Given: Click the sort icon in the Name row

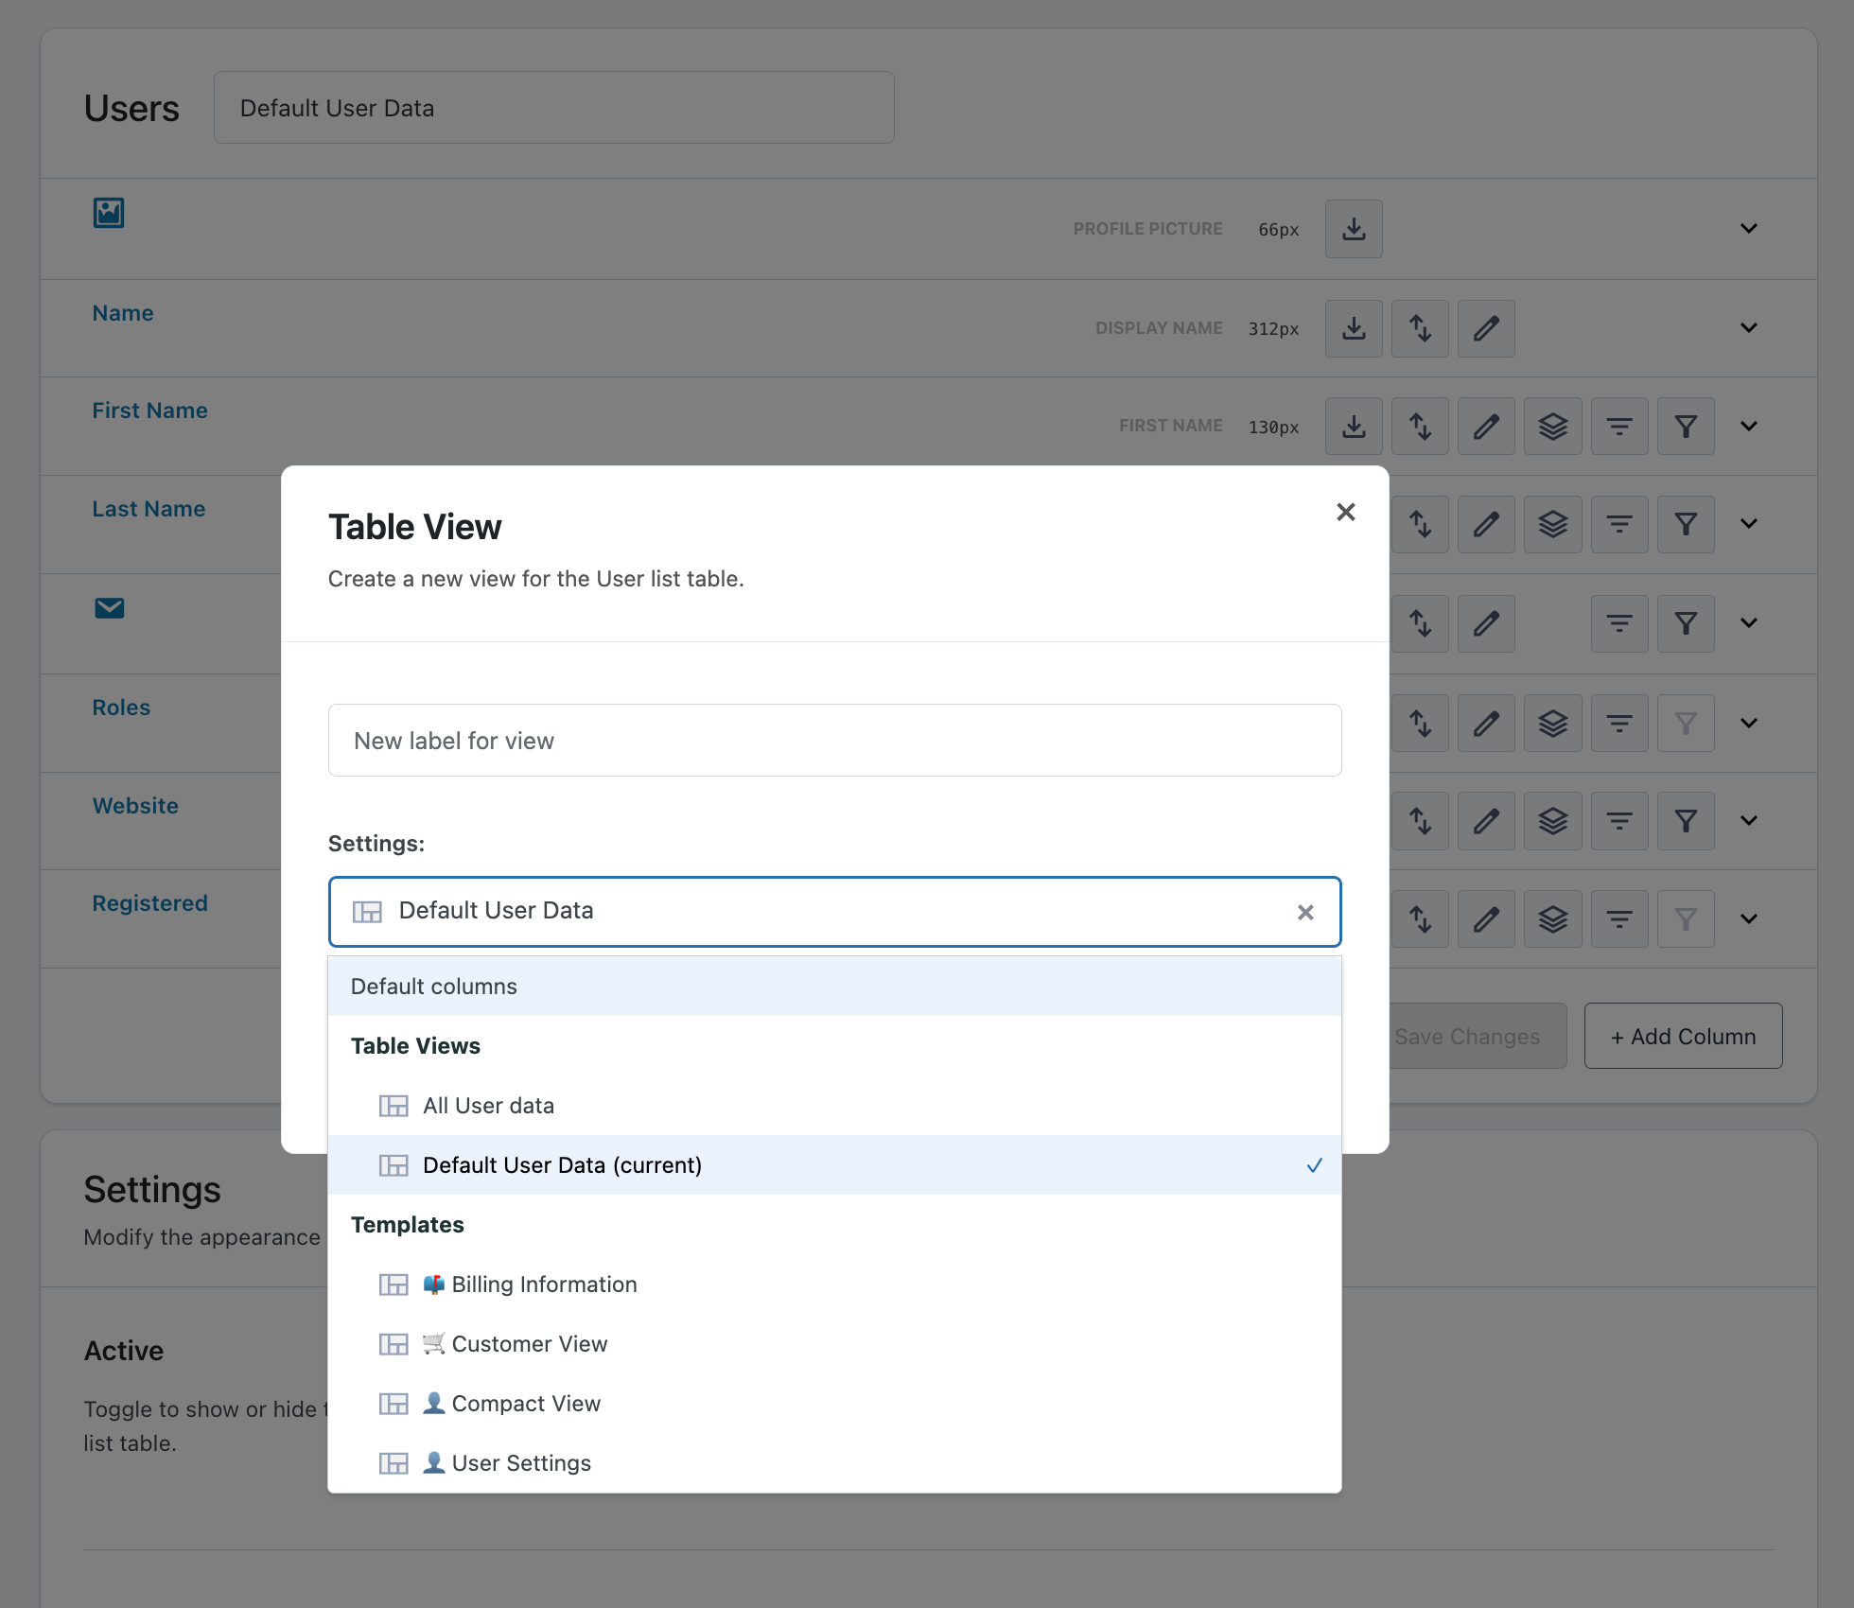Looking at the screenshot, I should [1420, 328].
